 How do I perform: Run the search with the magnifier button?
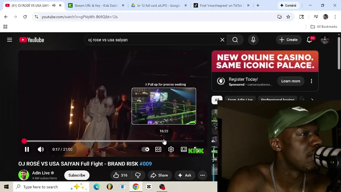click(235, 40)
